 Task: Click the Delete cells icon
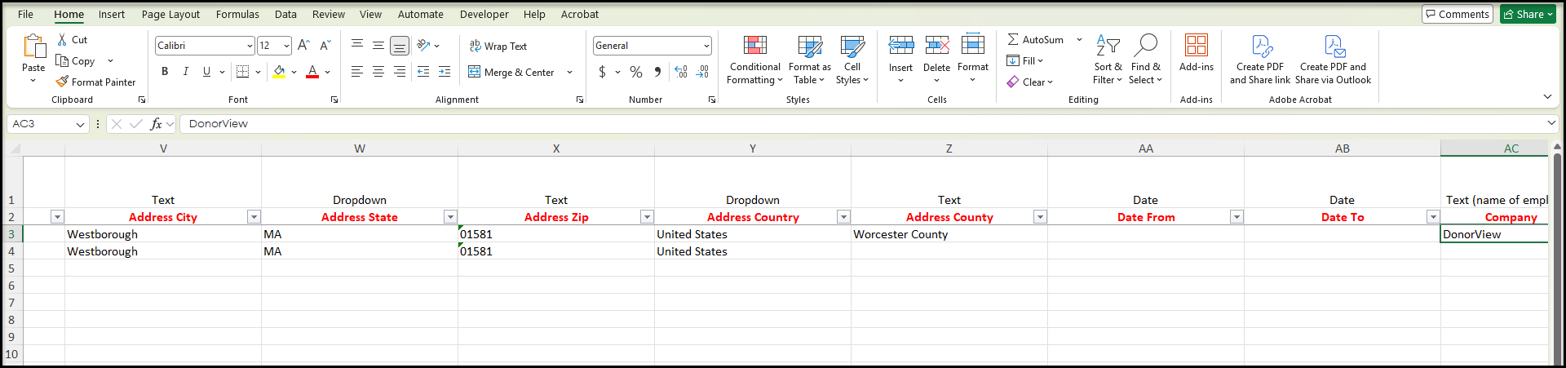[x=937, y=45]
